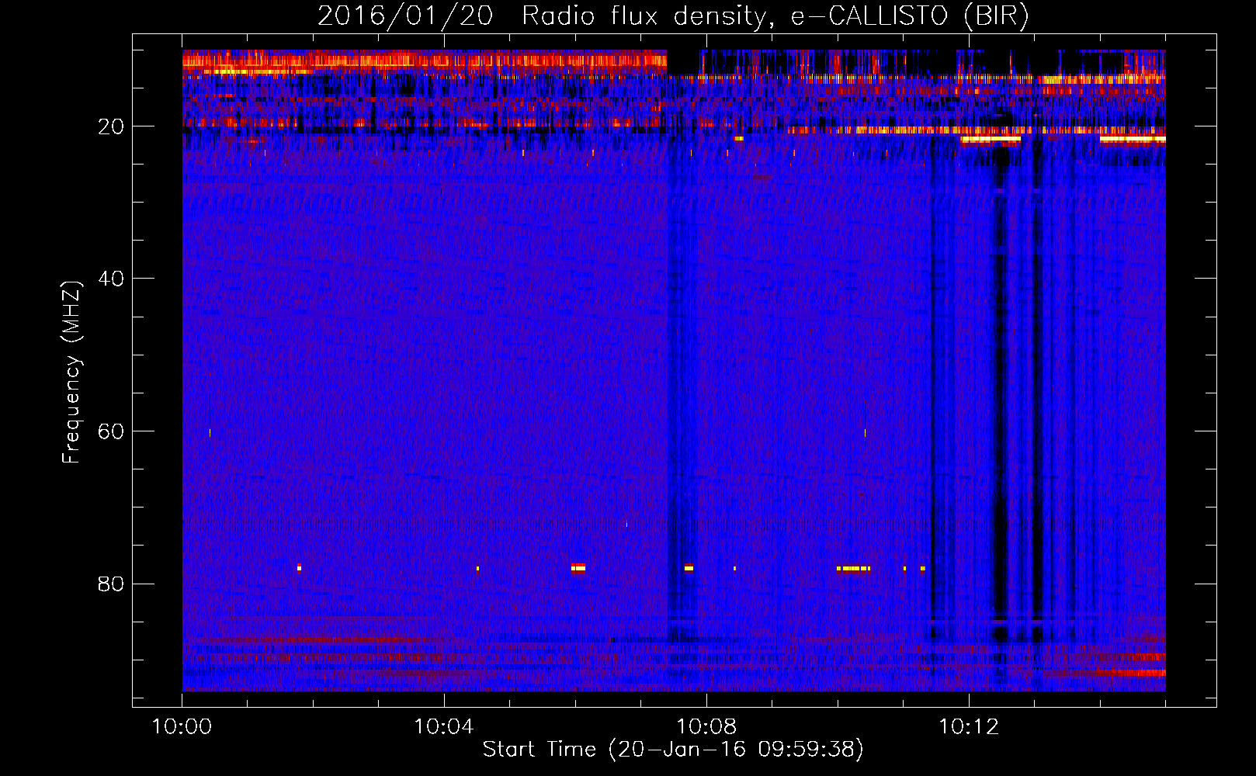Click the plot title '2016/01/20 Radio flux density, e-CALLISTO (BIR)'
This screenshot has height=776, width=1256.
[x=673, y=16]
